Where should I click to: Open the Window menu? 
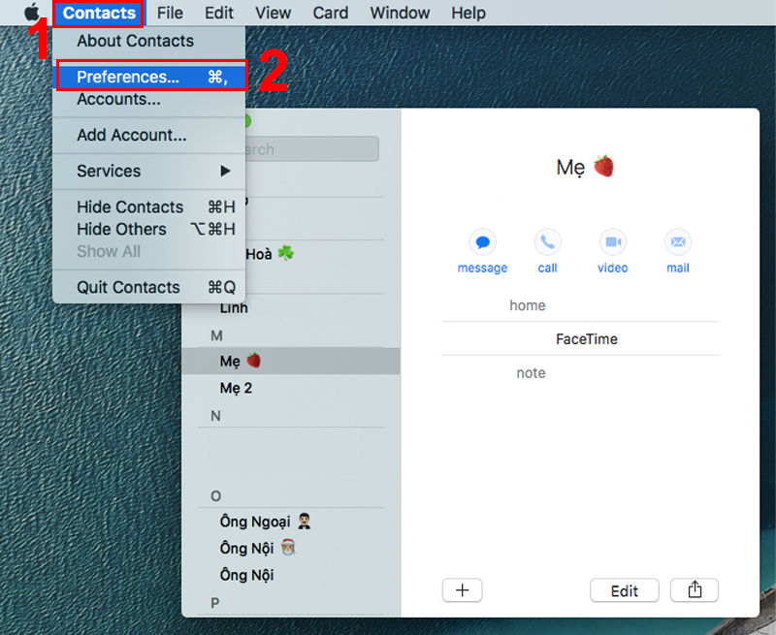(400, 13)
